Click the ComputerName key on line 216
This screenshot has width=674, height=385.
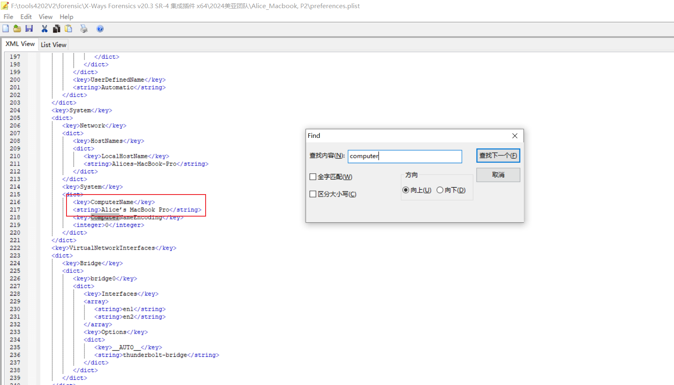point(114,202)
